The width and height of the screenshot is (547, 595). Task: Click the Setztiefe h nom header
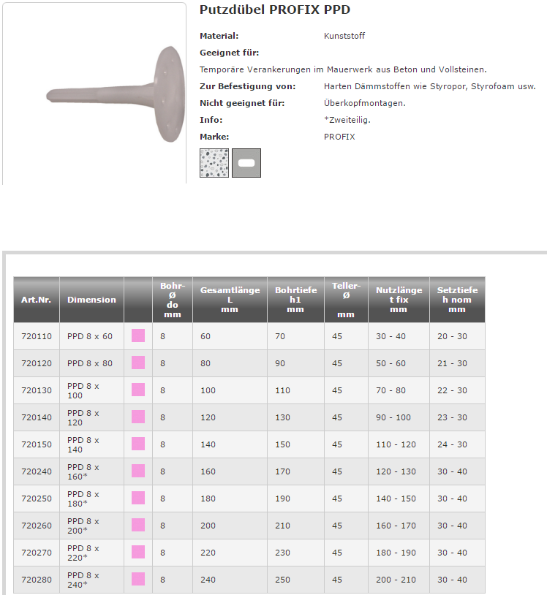click(x=457, y=300)
